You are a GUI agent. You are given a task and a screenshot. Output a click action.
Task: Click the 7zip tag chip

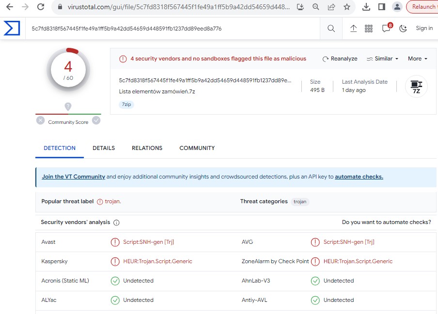pos(126,104)
